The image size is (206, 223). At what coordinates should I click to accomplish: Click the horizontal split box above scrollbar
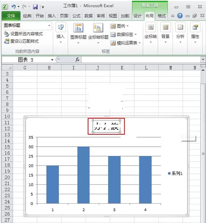click(203, 66)
